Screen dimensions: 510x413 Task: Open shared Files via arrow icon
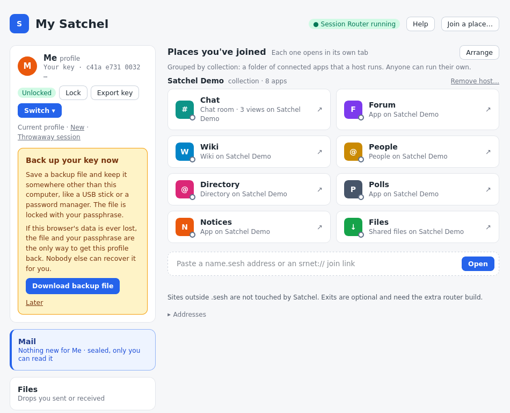(x=488, y=227)
